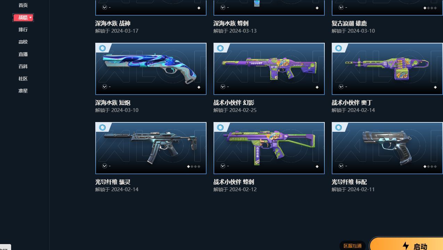Viewport: 443px width, 250px height.
Task: Click upgrade level diamonds on 光导纤维 骇灵 card
Action: pyautogui.click(x=194, y=167)
